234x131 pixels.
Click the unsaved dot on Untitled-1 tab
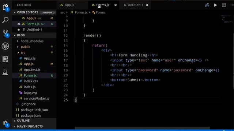click(x=147, y=5)
